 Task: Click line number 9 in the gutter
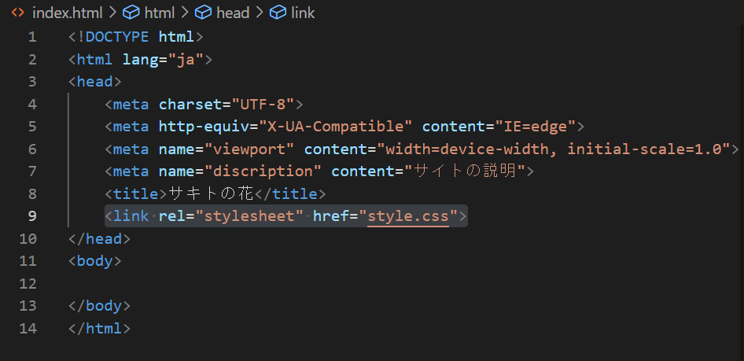click(x=31, y=215)
